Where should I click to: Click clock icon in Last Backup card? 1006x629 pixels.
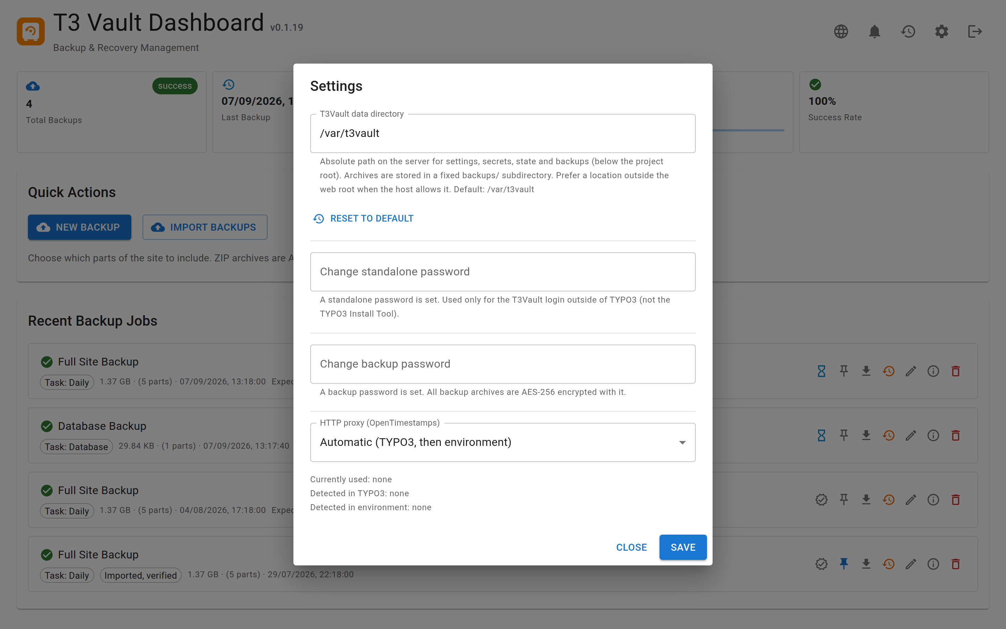(x=228, y=85)
